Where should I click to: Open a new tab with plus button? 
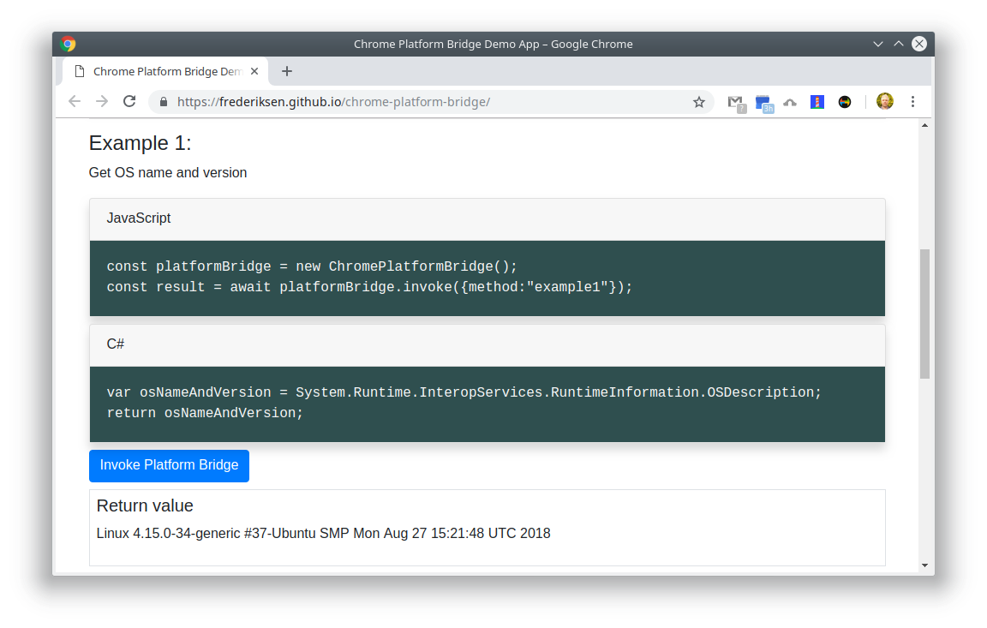pyautogui.click(x=287, y=71)
